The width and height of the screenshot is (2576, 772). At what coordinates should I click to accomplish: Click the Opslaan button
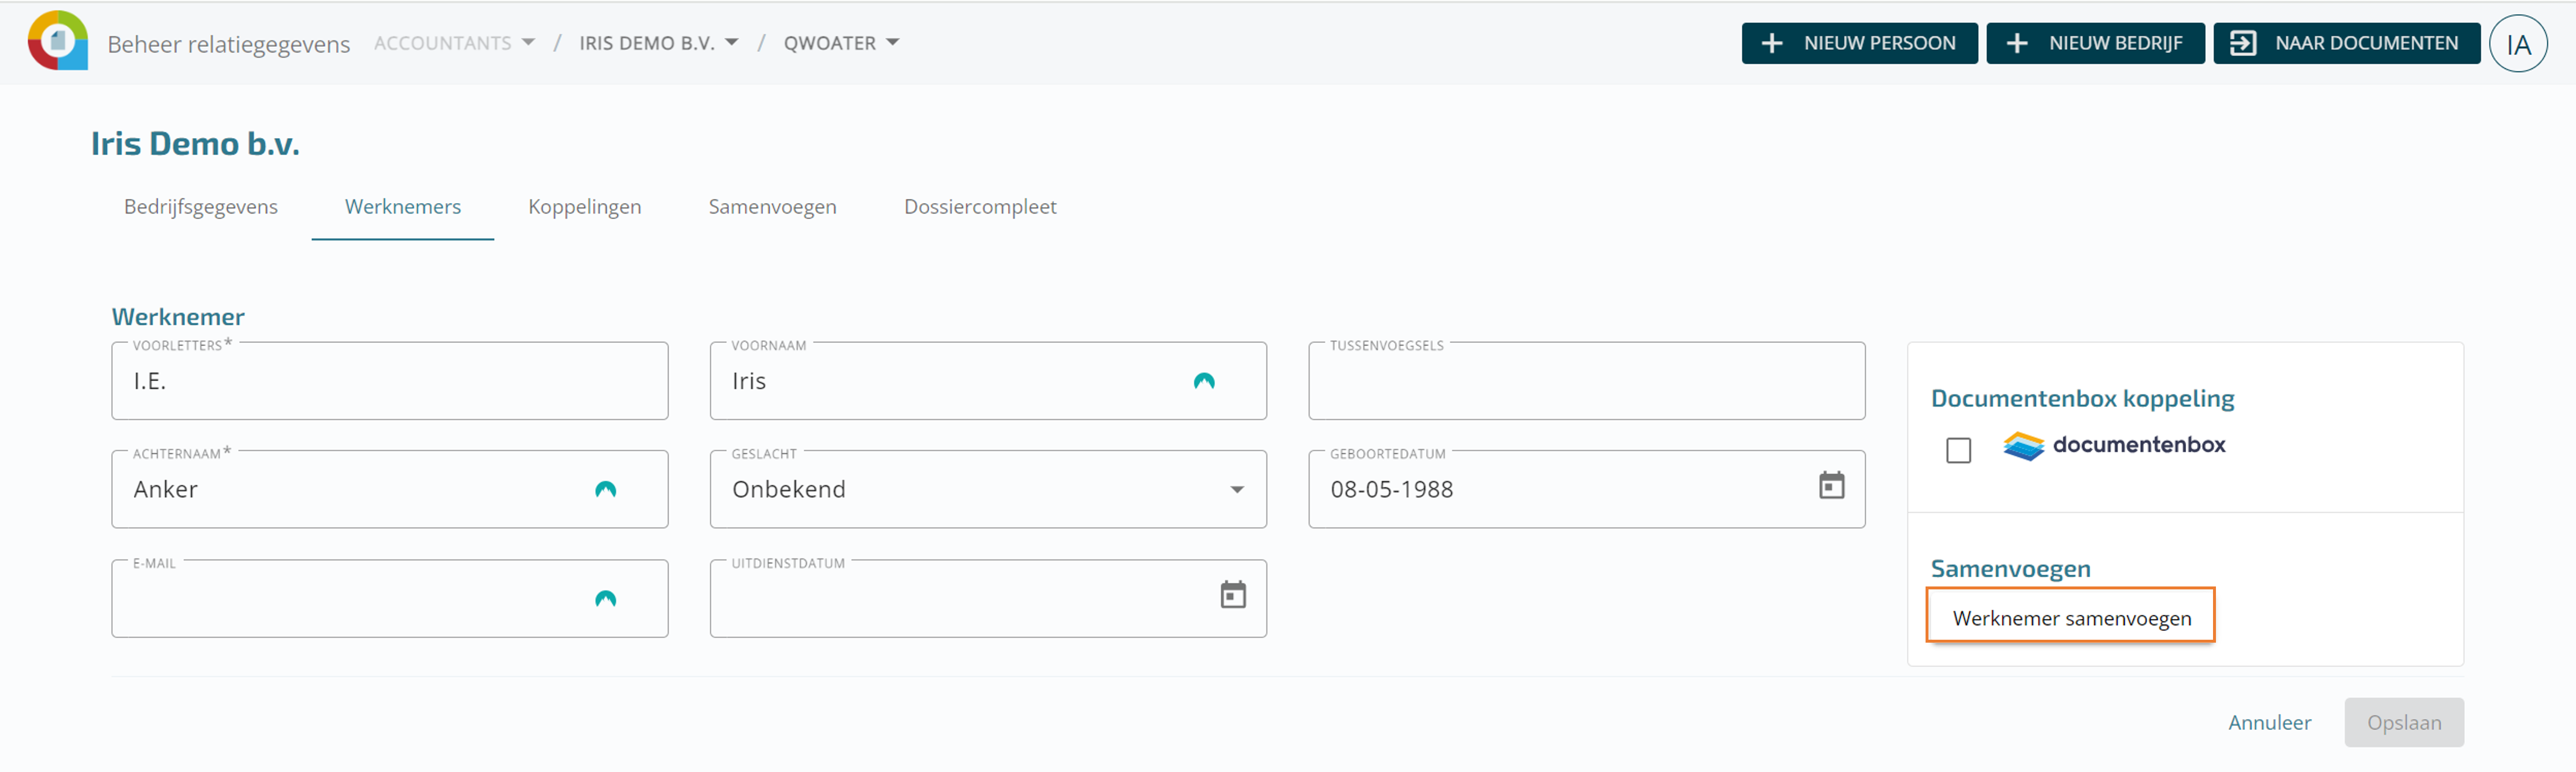(x=2403, y=722)
